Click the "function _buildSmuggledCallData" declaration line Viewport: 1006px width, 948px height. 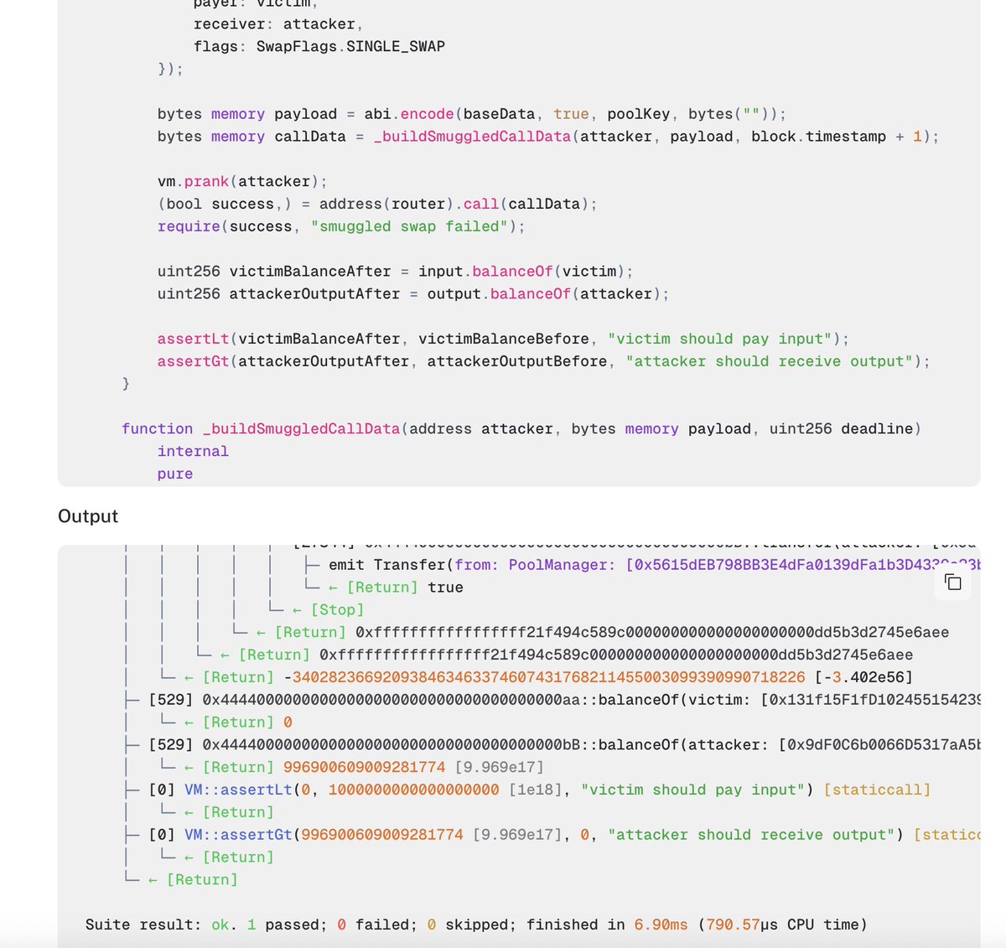521,428
